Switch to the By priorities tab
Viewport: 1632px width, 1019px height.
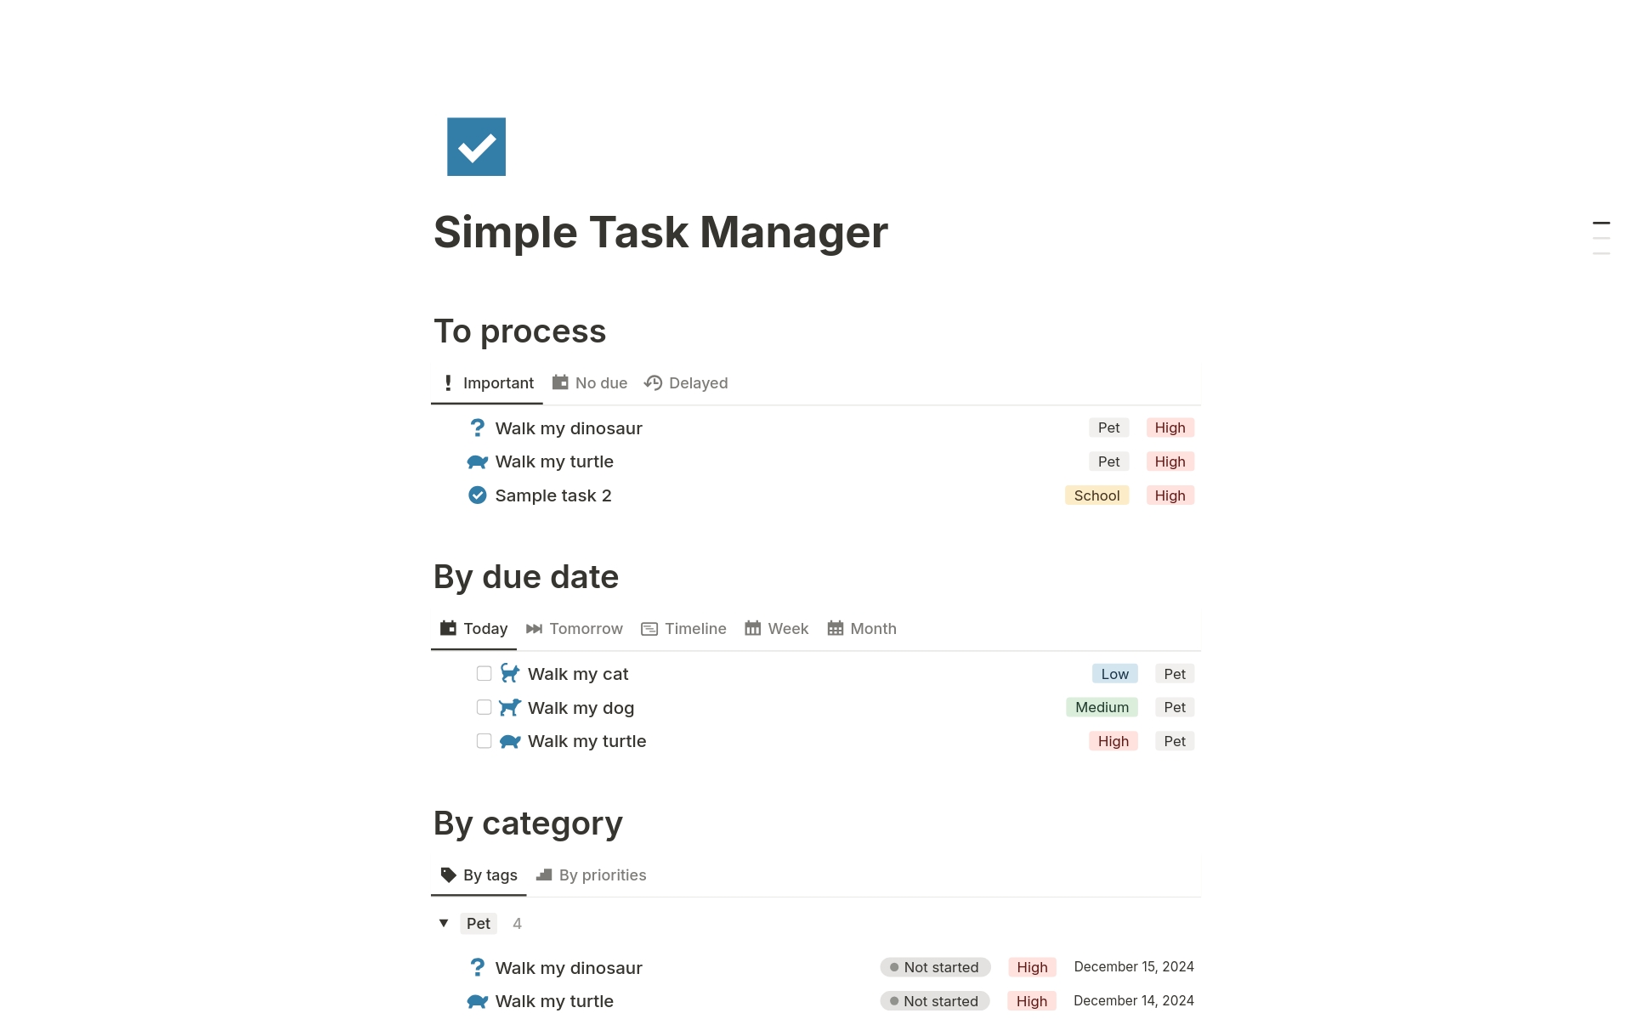click(x=602, y=875)
